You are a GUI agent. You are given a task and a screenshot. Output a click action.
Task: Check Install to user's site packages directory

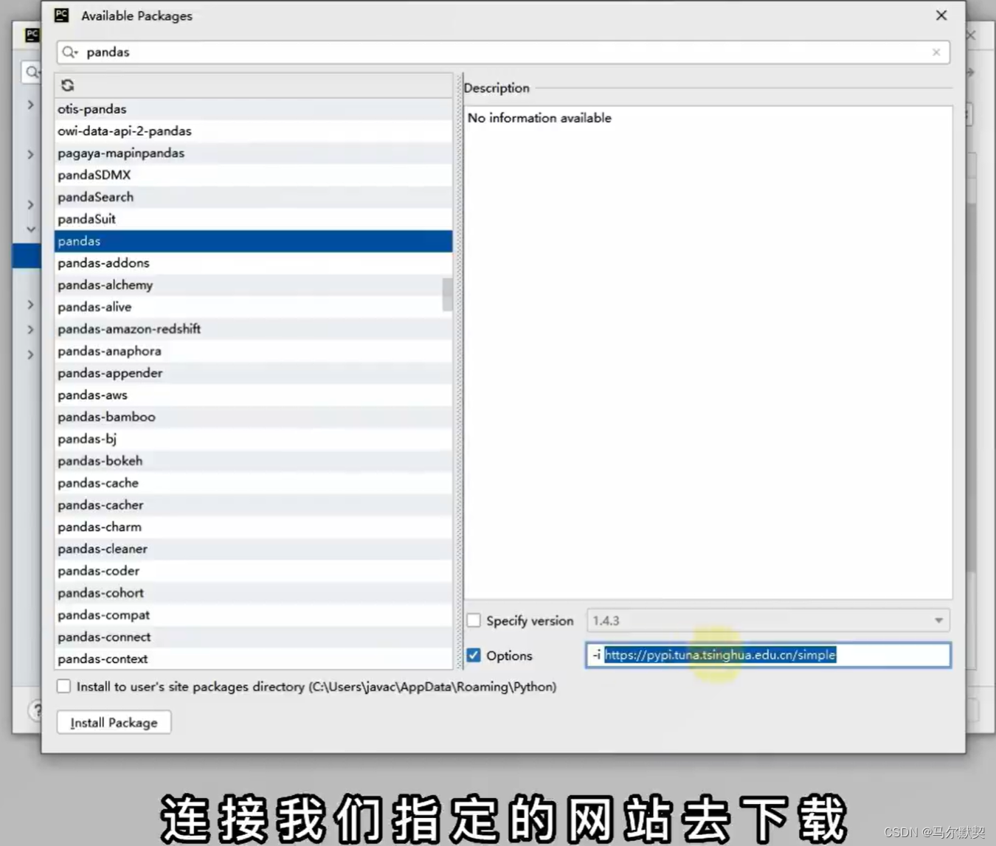click(x=64, y=686)
